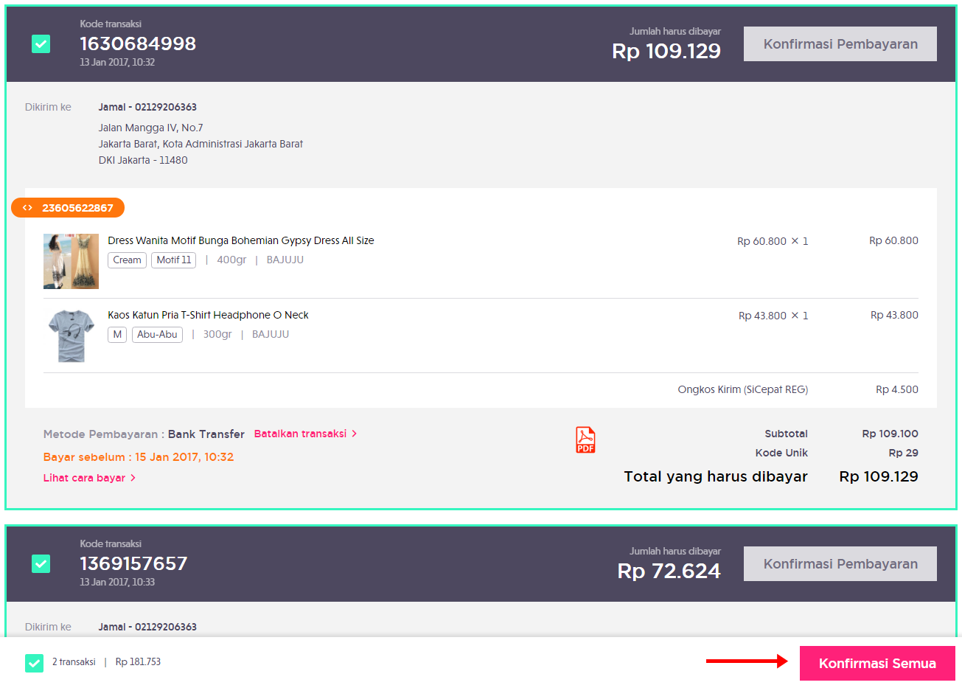
Task: Click the Rp 181.753 combined total
Action: point(138,662)
